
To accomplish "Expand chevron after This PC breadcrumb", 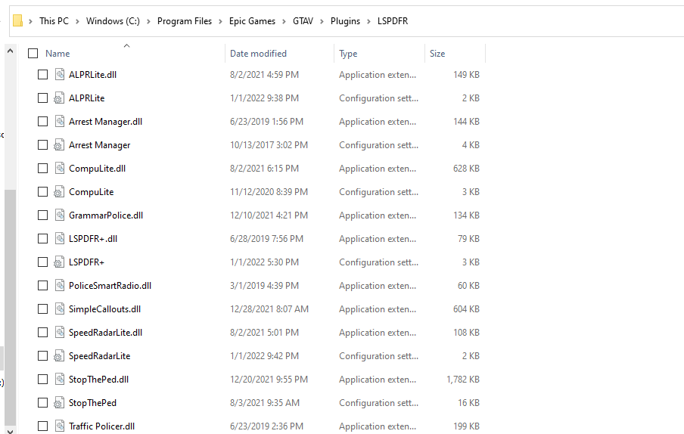I will pyautogui.click(x=77, y=21).
